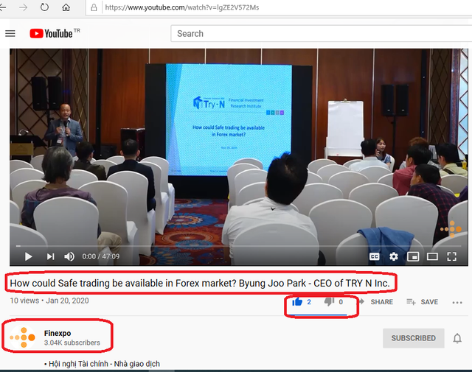Toggle closed captions CC button
Image resolution: width=472 pixels, height=372 pixels.
(374, 256)
